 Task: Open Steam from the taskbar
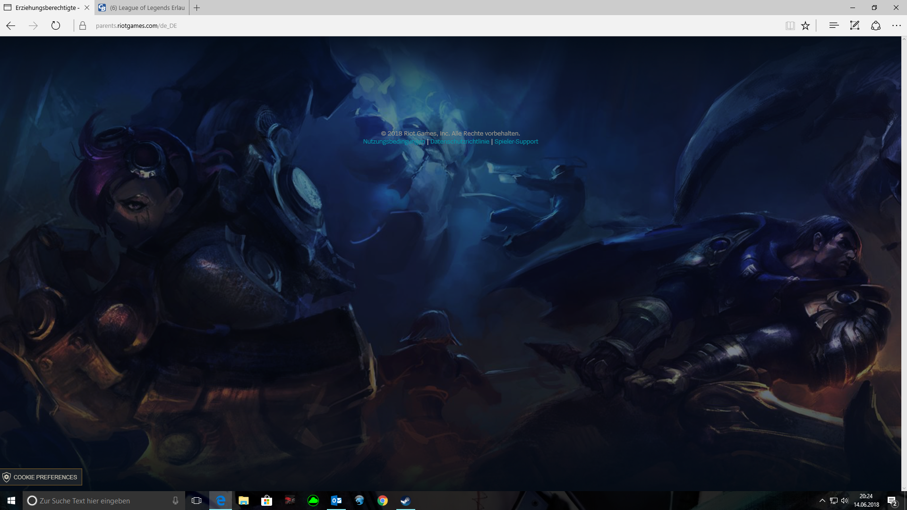click(x=405, y=501)
